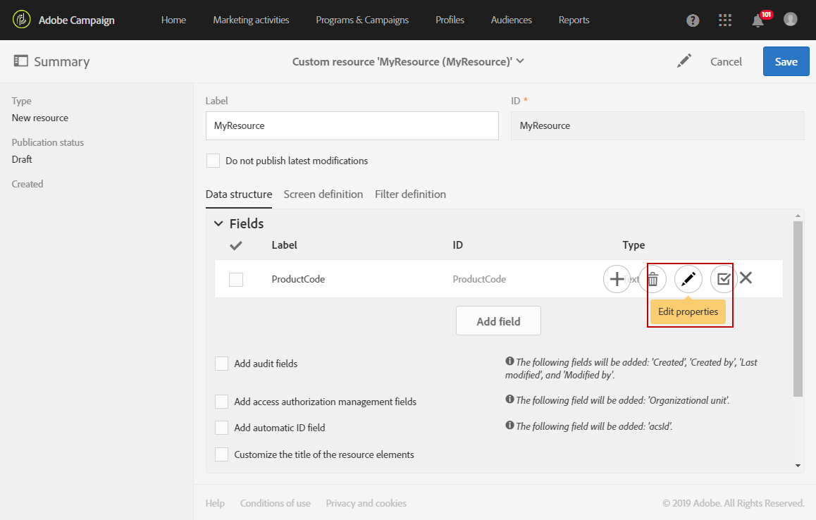816x520 pixels.
Task: Tick the 'Add automatic ID field' checkbox
Action: pyautogui.click(x=221, y=428)
